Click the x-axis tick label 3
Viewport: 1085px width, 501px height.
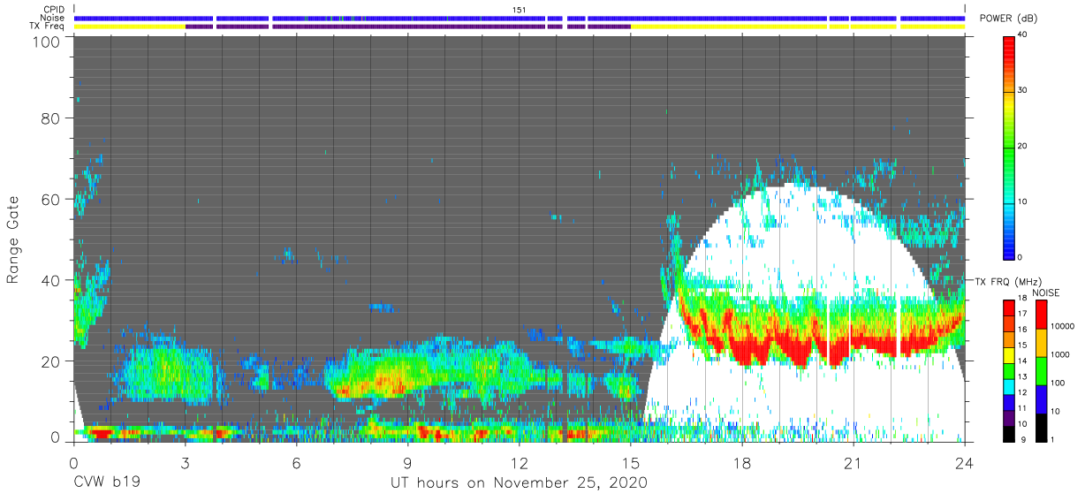(x=185, y=463)
